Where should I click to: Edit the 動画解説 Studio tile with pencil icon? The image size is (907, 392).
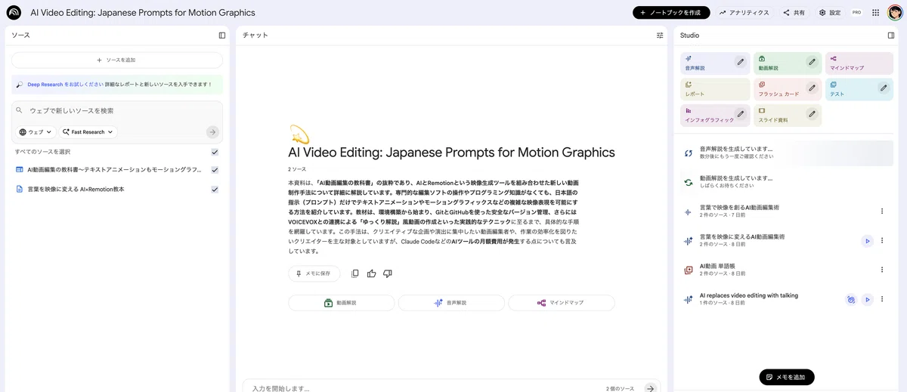812,62
